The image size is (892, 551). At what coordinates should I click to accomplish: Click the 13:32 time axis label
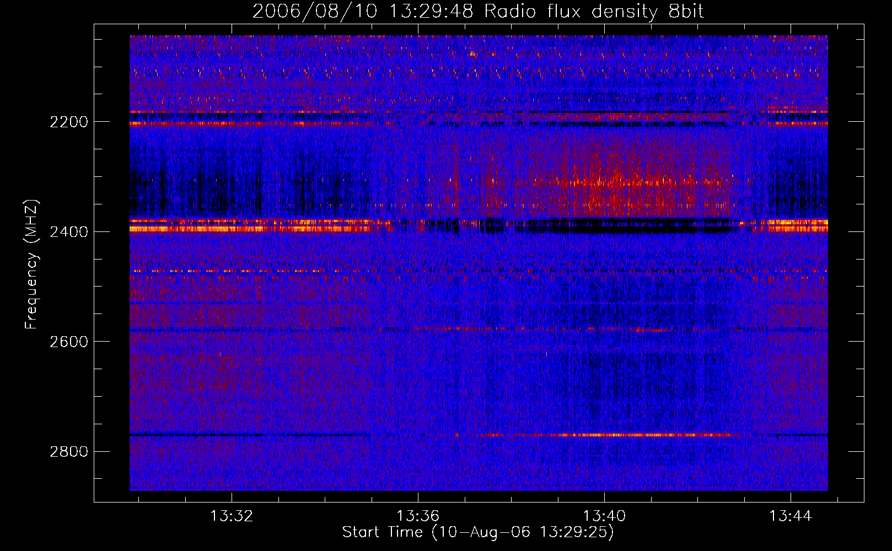pos(232,516)
